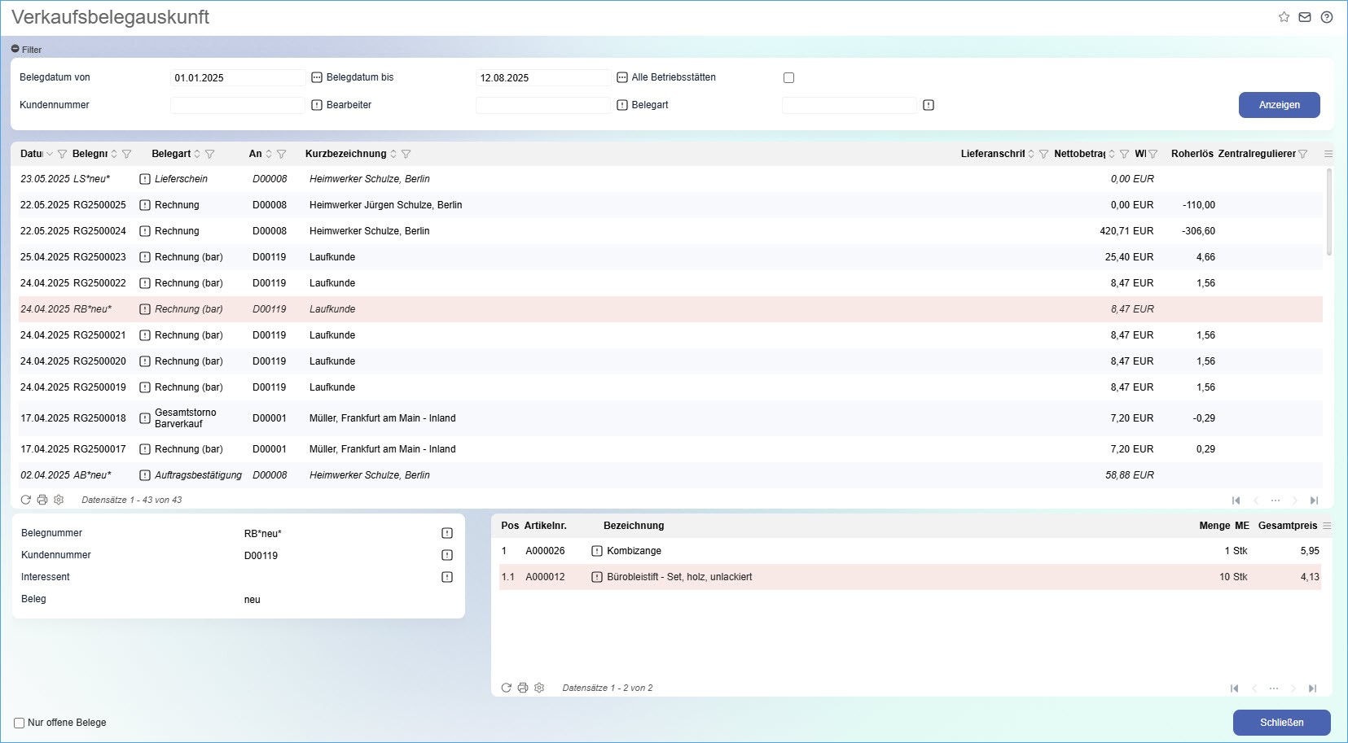Sort by the Belegnummer column arrows
This screenshot has width=1348, height=743.
coord(114,154)
